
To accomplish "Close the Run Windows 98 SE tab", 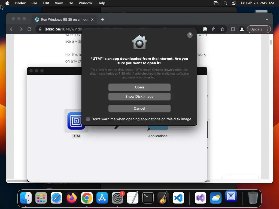I will 92,20.
